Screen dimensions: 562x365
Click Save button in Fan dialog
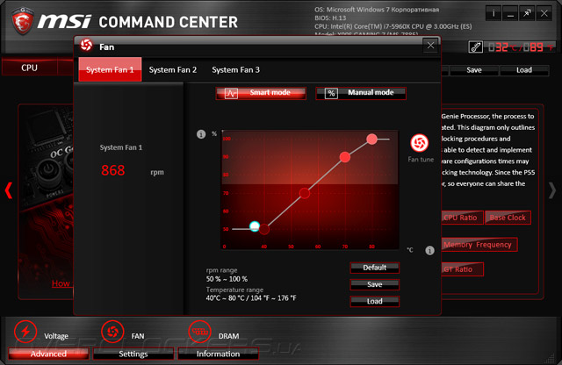tap(375, 284)
